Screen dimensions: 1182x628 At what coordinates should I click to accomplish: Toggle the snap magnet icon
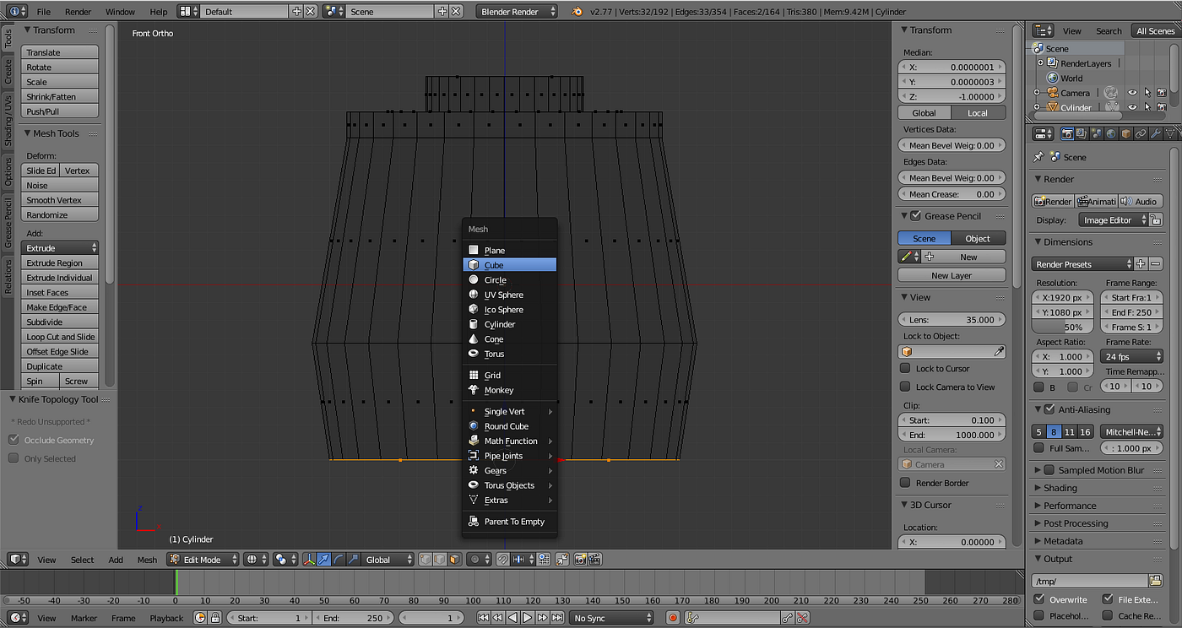point(503,560)
